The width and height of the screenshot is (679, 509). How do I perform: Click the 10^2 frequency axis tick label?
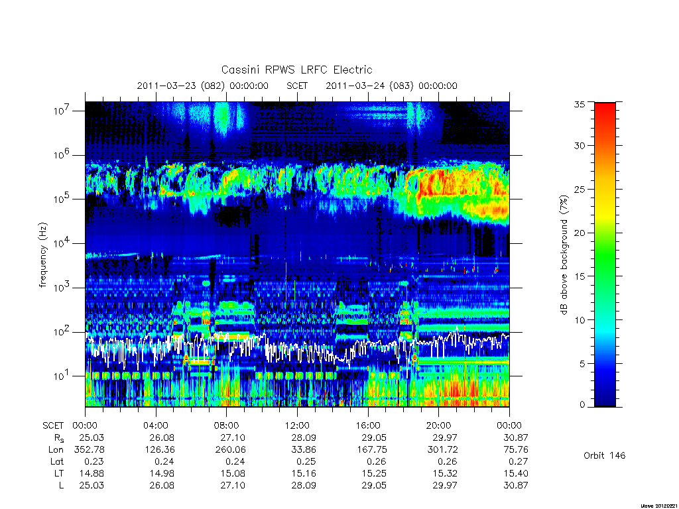[x=62, y=331]
